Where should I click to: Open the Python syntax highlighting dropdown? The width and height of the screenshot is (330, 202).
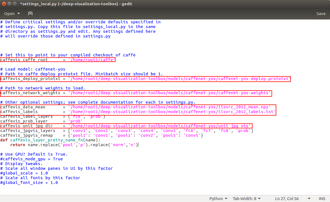[218, 198]
